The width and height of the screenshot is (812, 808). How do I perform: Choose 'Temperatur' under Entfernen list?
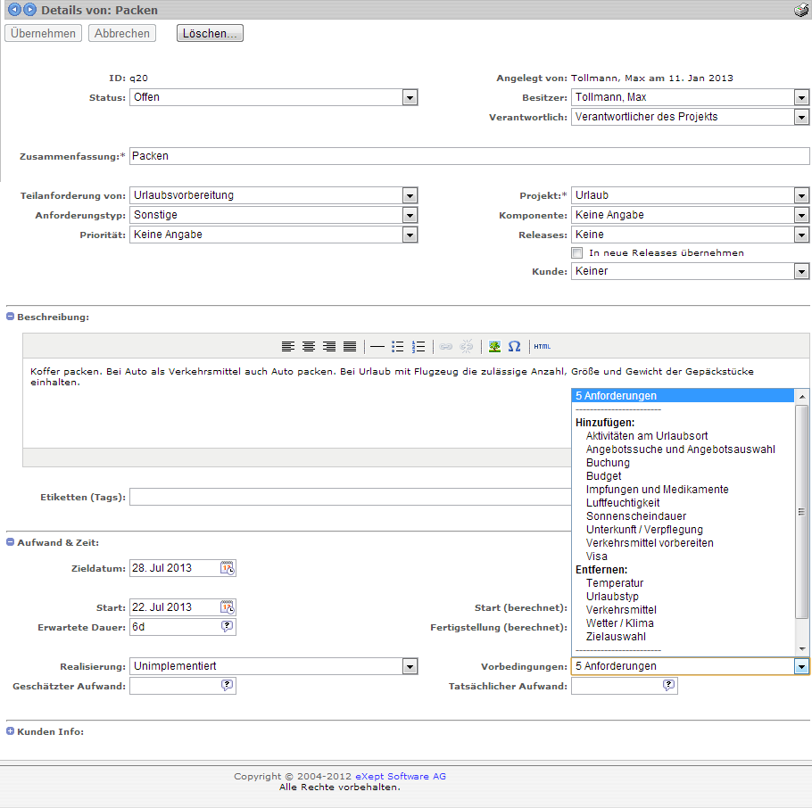pos(615,583)
